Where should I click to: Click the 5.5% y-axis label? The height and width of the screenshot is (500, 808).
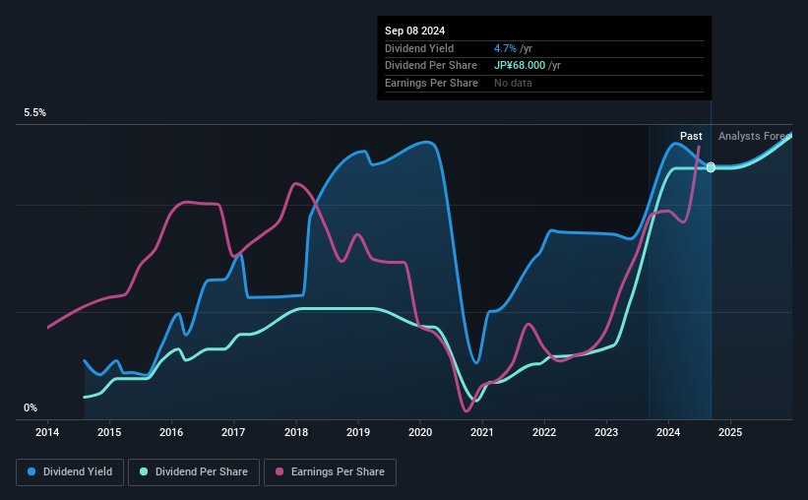(x=35, y=113)
